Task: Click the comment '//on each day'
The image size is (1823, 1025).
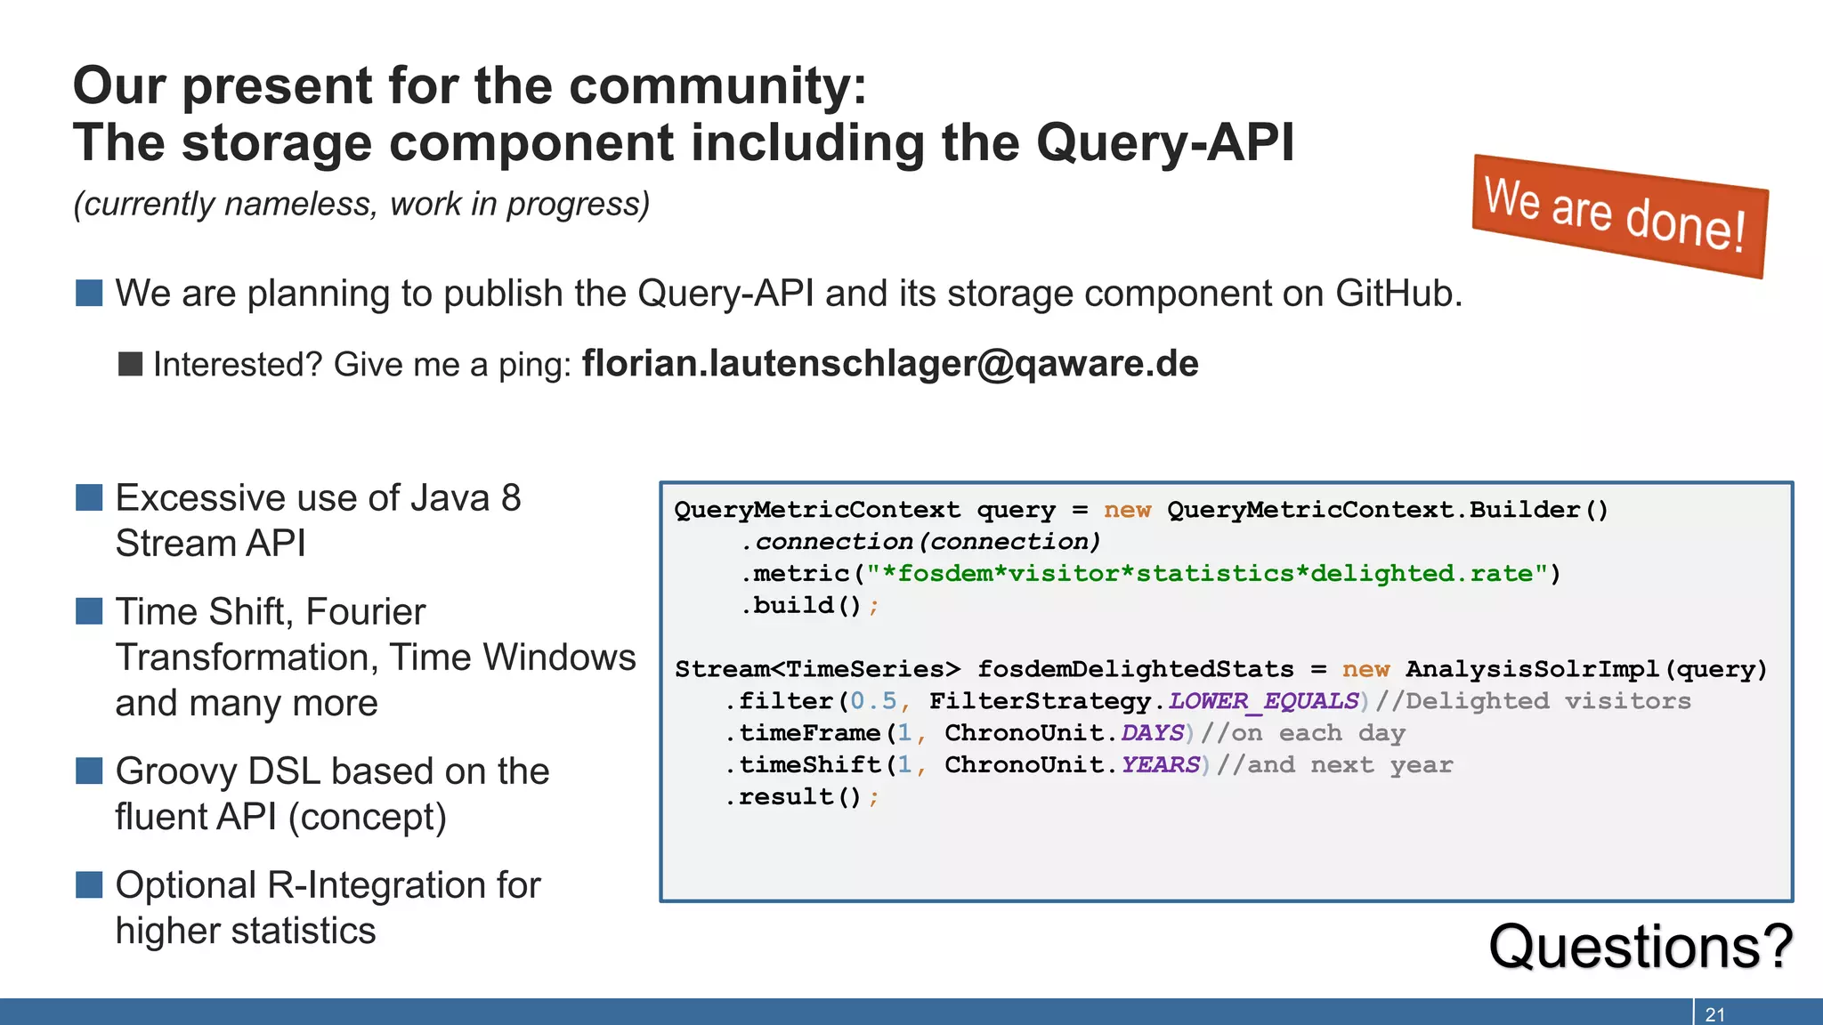Action: (1303, 733)
